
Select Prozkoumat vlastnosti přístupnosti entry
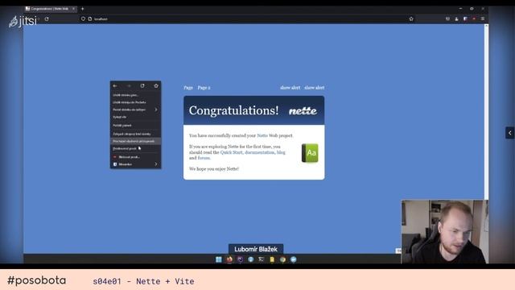tap(135, 141)
